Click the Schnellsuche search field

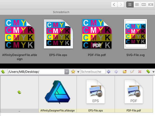[x=93, y=72]
